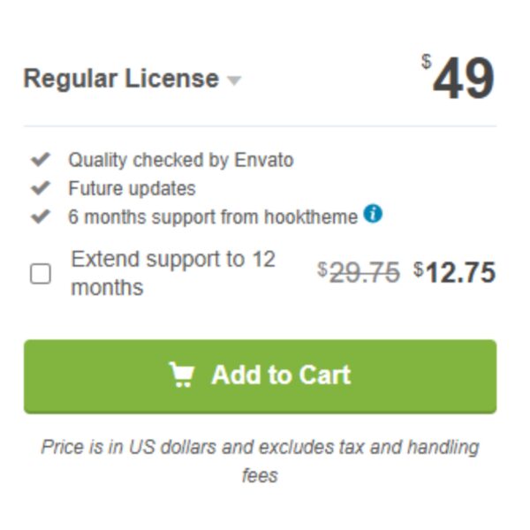The height and width of the screenshot is (530, 530).
Task: Select the Extend support to 12 months label
Action: (x=173, y=273)
